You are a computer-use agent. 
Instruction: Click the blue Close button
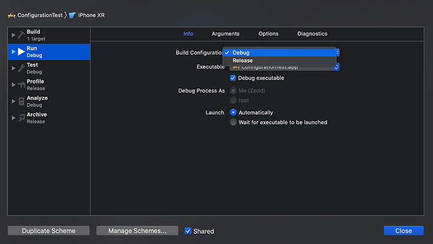(404, 231)
